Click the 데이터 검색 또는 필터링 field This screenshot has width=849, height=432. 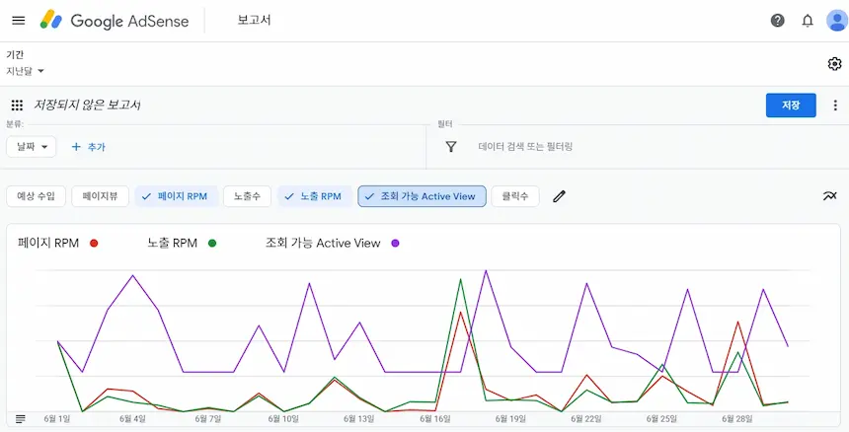[525, 147]
